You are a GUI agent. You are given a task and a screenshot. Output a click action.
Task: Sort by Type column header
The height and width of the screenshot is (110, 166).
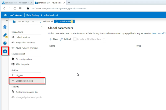(x=139, y=46)
